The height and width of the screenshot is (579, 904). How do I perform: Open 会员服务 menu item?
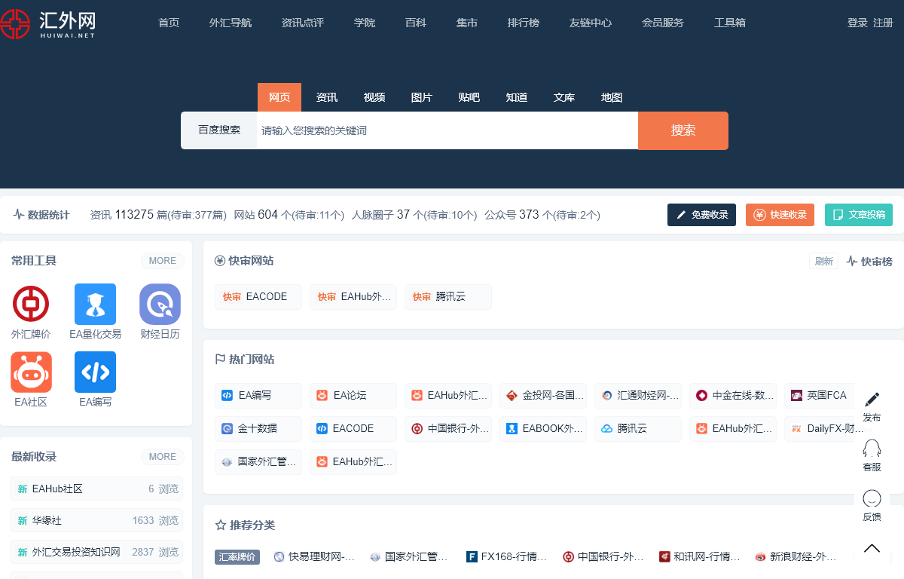coord(663,23)
